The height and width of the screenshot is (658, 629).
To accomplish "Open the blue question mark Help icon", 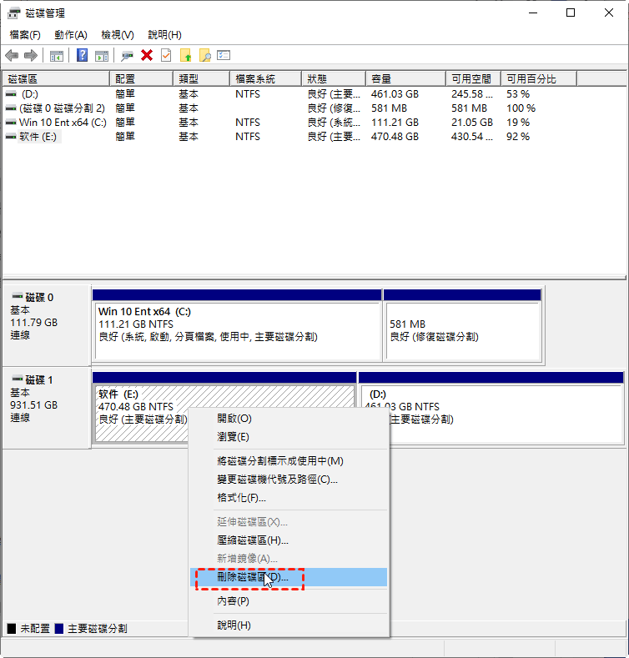I will (83, 55).
